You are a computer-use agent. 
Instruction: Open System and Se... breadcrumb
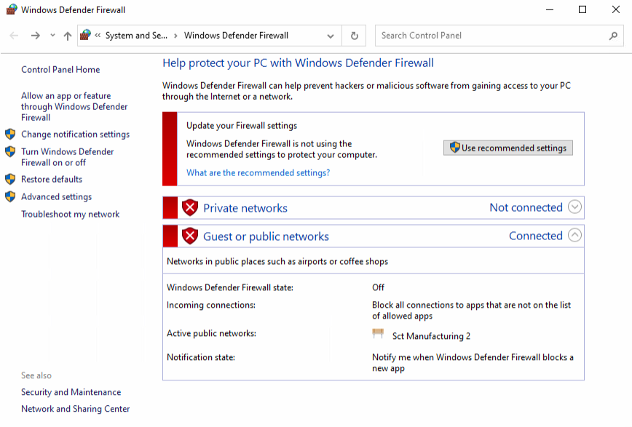click(x=136, y=36)
